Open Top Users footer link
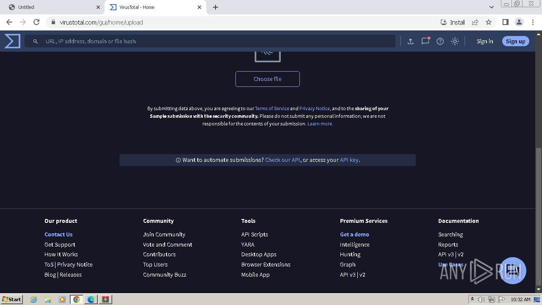542x305 pixels. point(155,264)
